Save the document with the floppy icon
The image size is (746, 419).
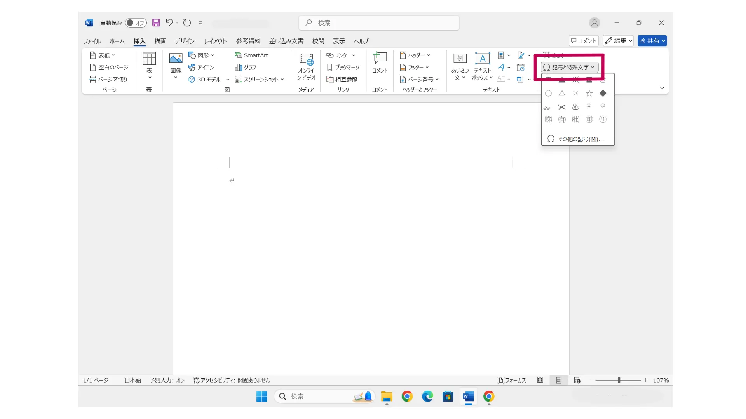coord(156,23)
